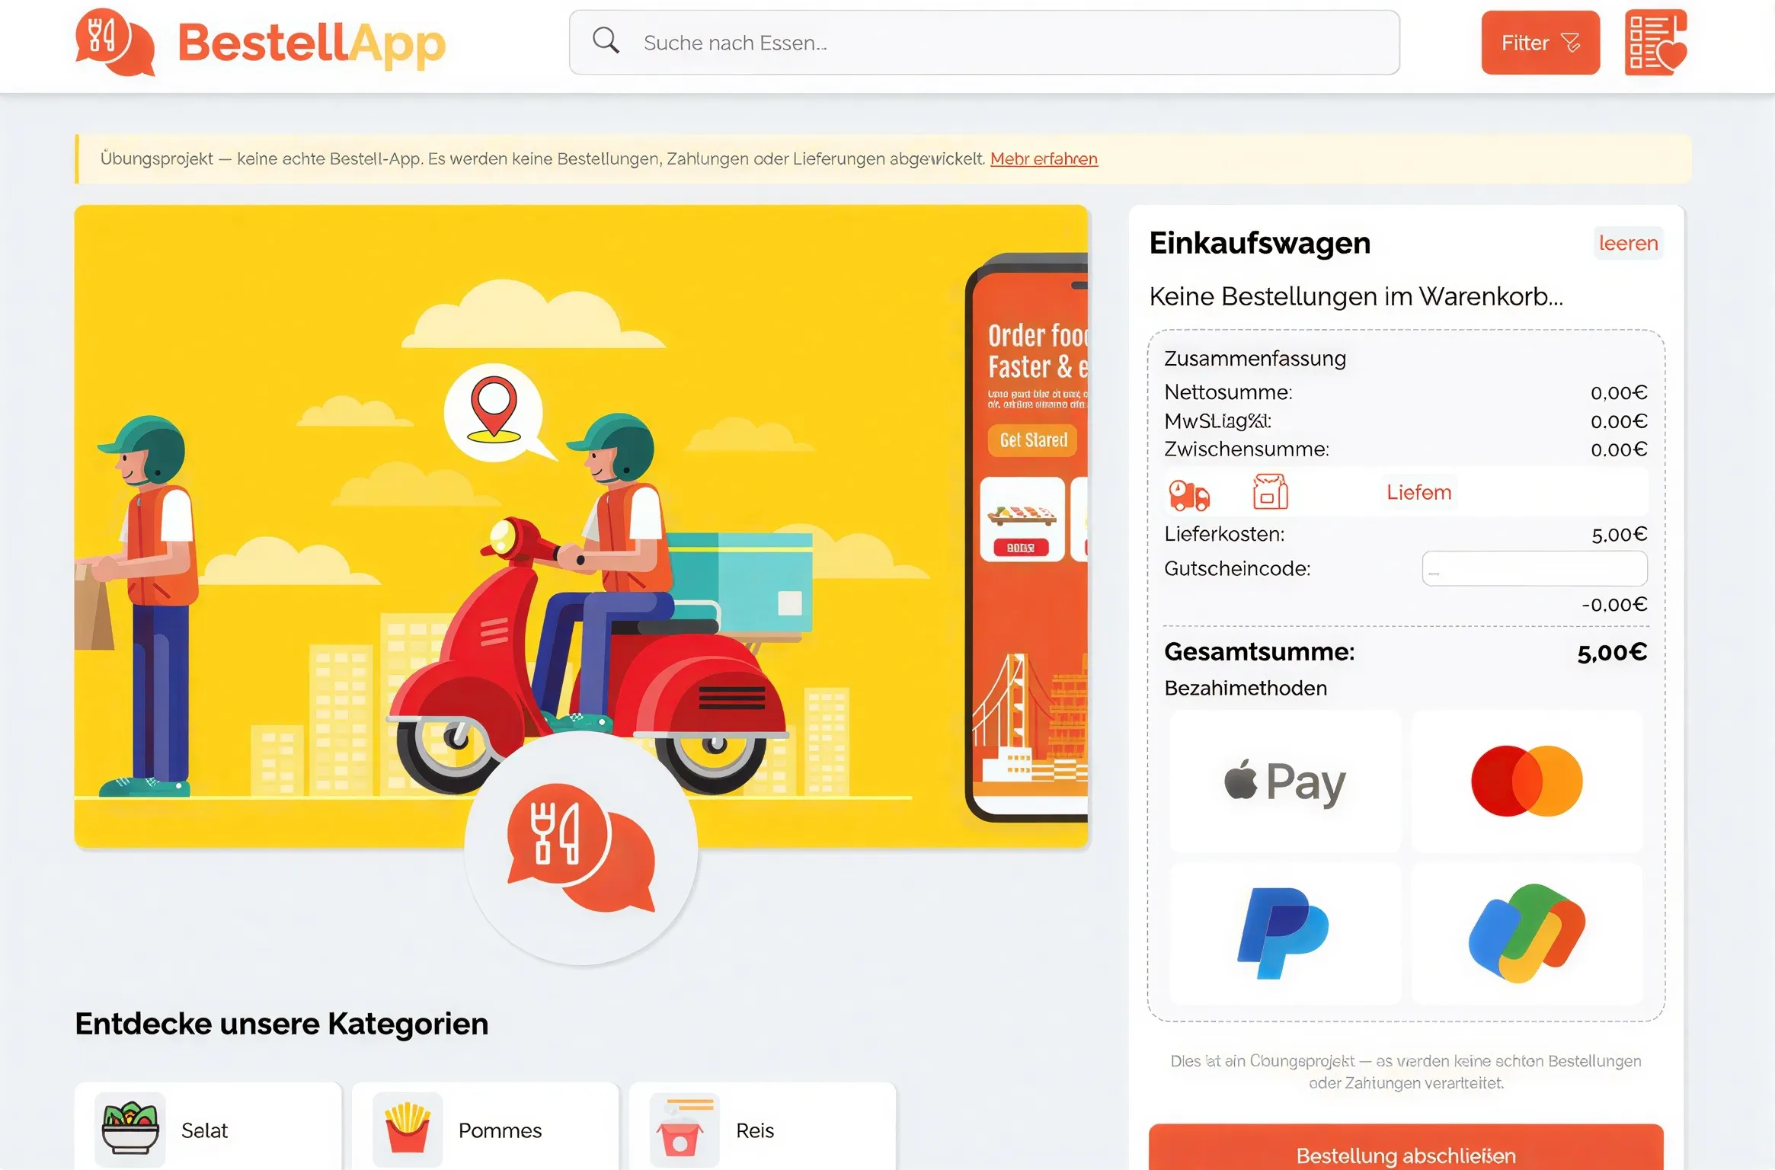Select the Salat category
The image size is (1775, 1170).
click(x=208, y=1130)
